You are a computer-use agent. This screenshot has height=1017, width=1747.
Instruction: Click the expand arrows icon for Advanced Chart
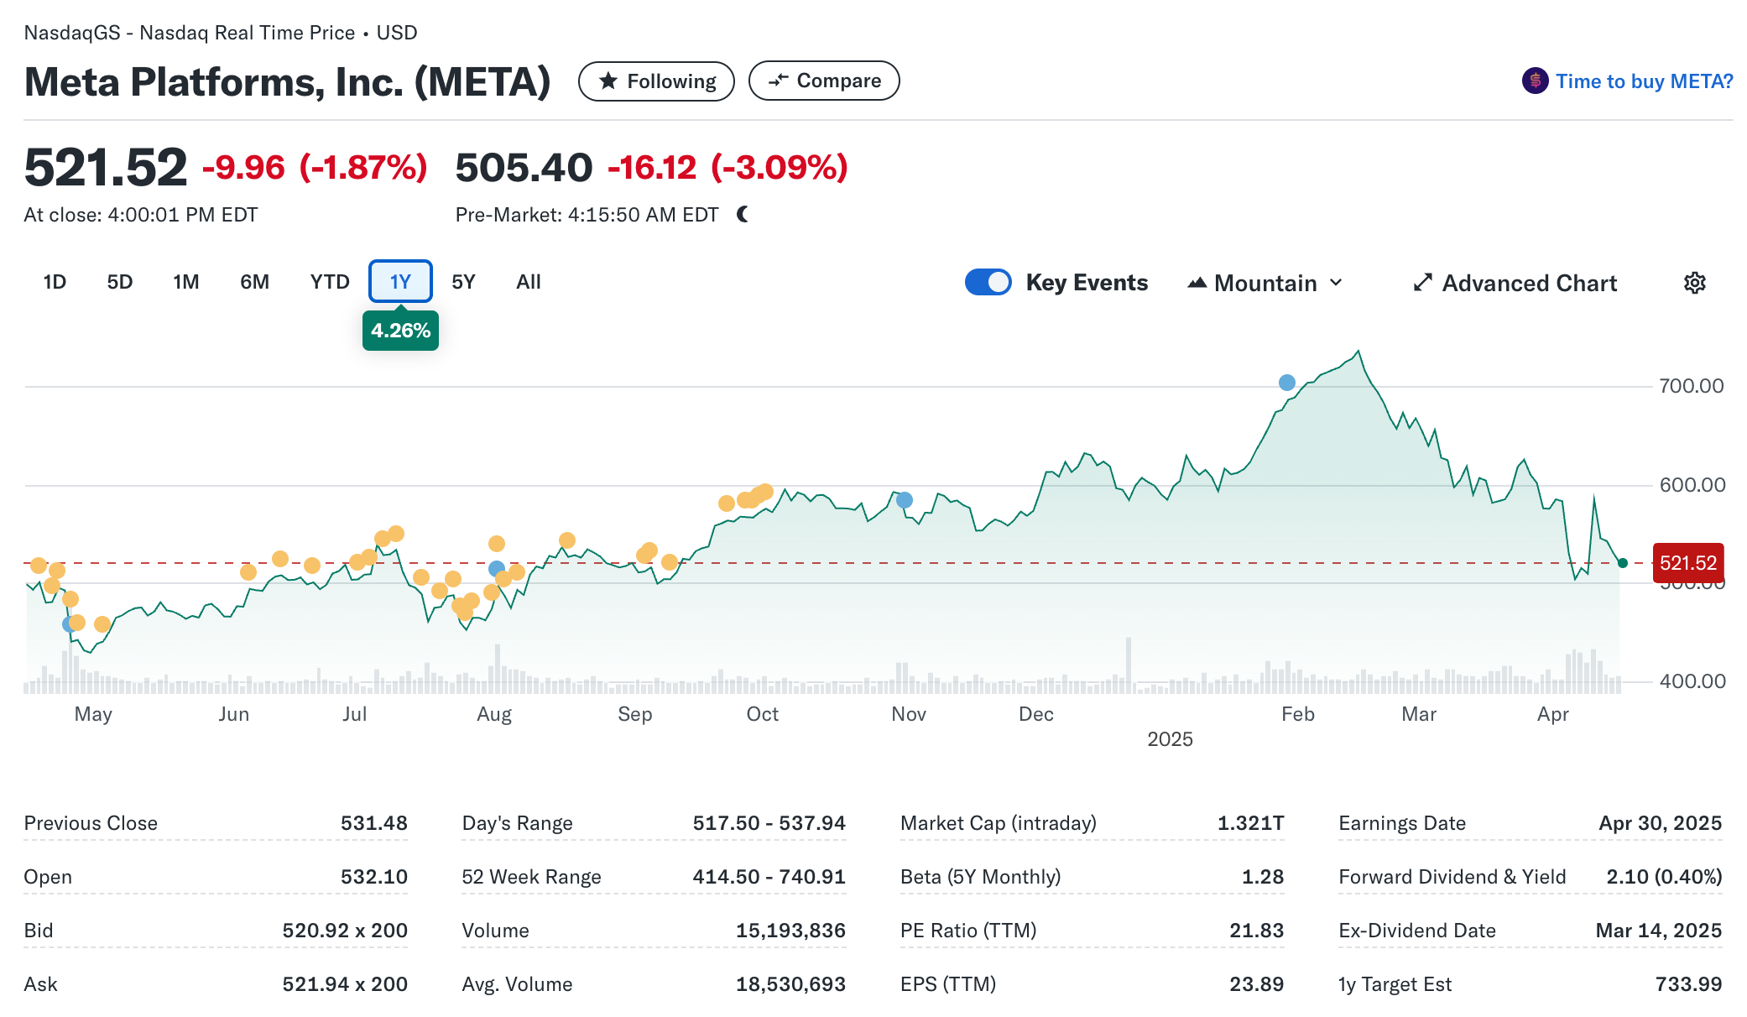tap(1422, 283)
